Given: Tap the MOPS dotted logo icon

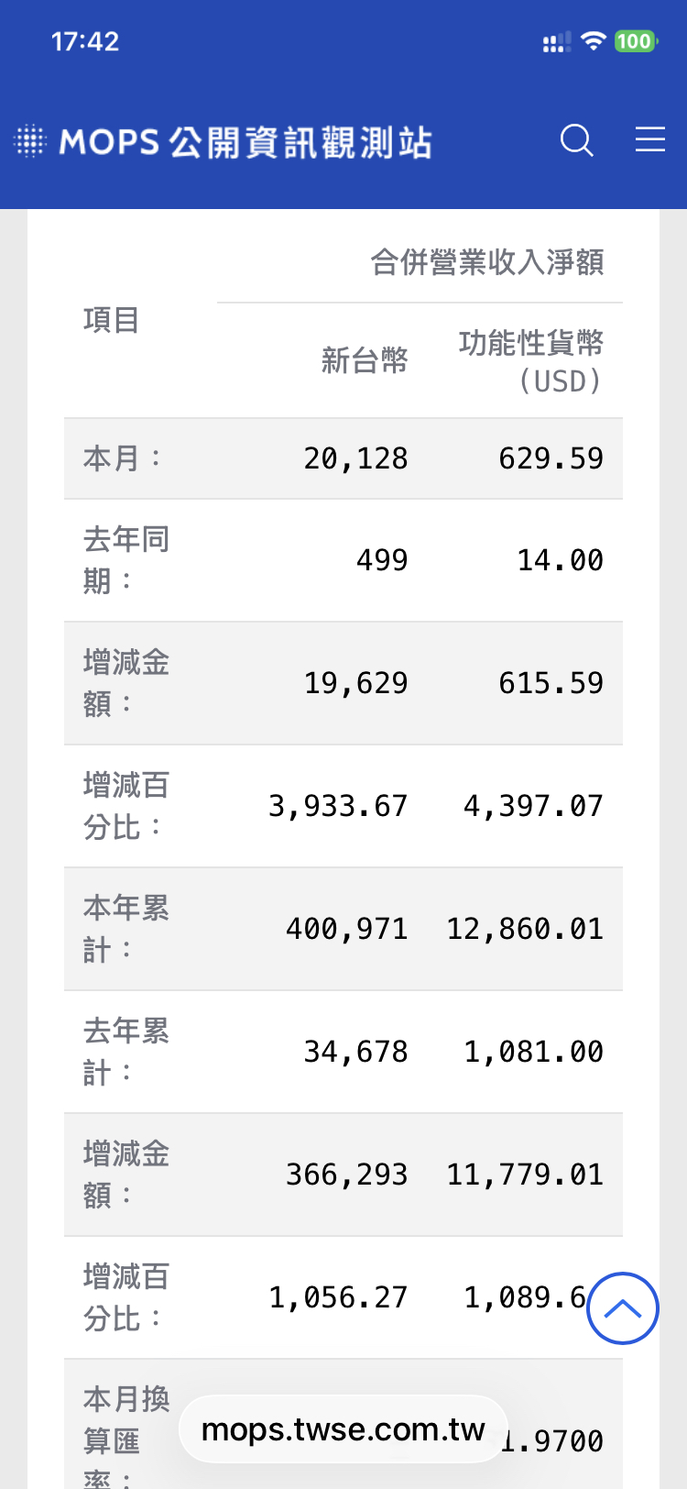Looking at the screenshot, I should [x=29, y=141].
